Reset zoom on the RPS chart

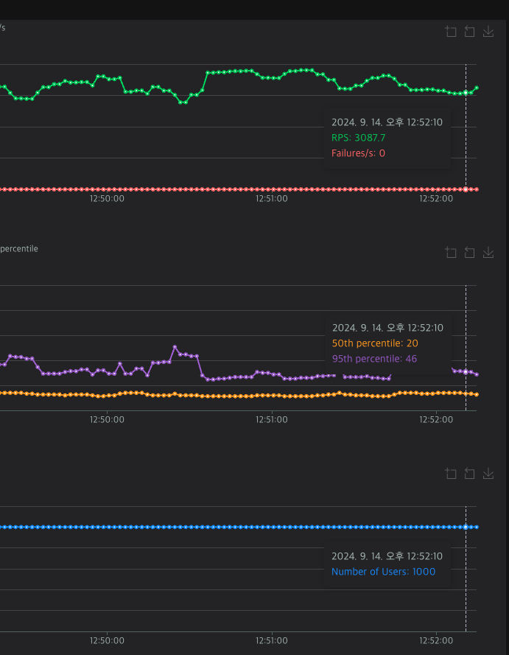pos(469,32)
